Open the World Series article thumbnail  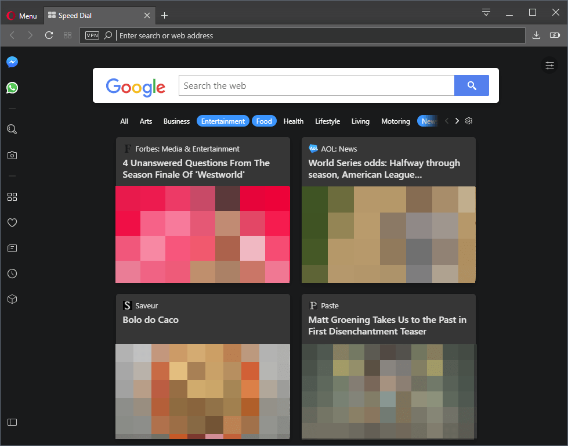[388, 234]
